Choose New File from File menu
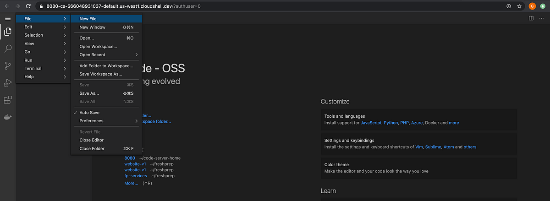 point(107,19)
